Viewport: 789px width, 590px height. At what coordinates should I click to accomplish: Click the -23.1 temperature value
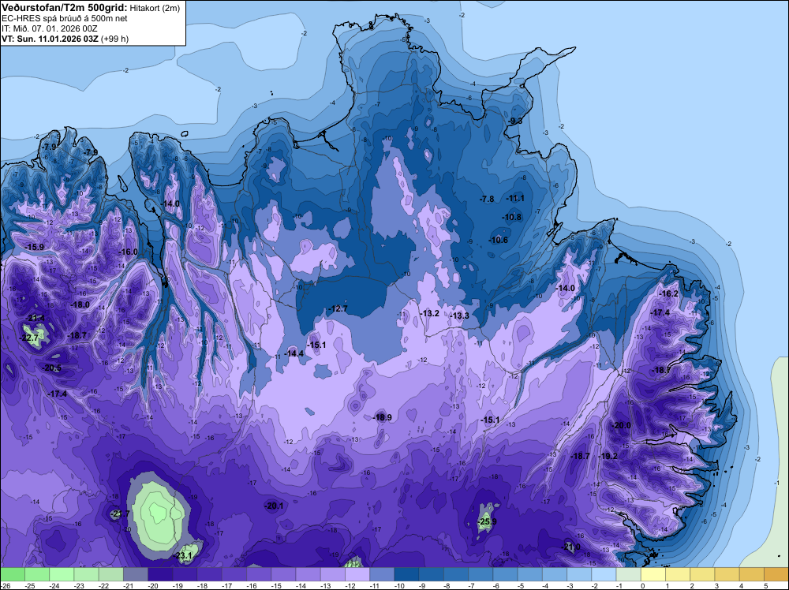[183, 556]
